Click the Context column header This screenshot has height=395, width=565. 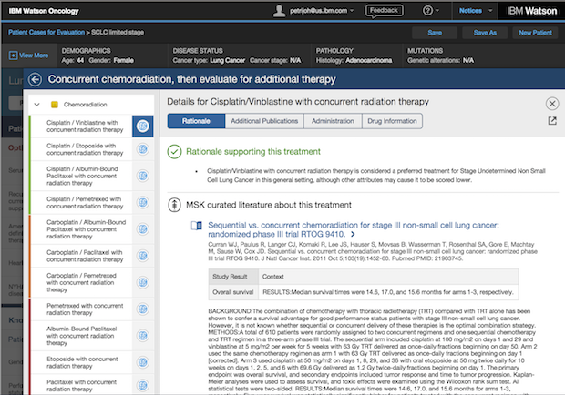(x=388, y=277)
